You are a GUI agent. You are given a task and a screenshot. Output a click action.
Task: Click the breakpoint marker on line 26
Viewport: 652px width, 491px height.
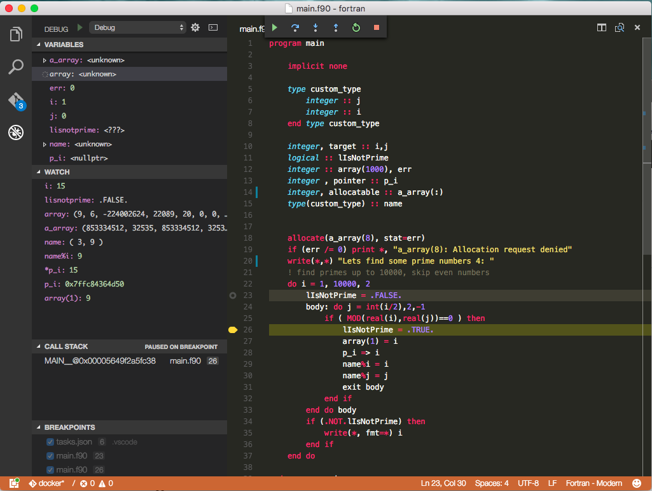(x=232, y=330)
